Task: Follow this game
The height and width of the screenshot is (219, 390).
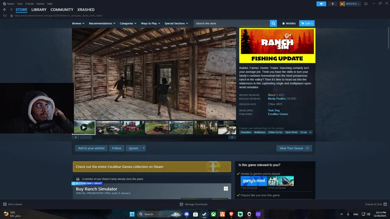Action: pos(117,148)
